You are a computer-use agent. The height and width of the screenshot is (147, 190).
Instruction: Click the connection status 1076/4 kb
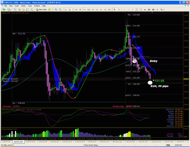pyautogui.click(x=178, y=145)
